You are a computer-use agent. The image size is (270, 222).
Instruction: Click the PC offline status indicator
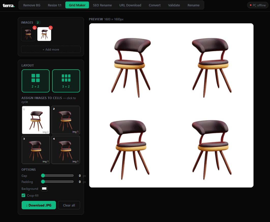pos(258,5)
